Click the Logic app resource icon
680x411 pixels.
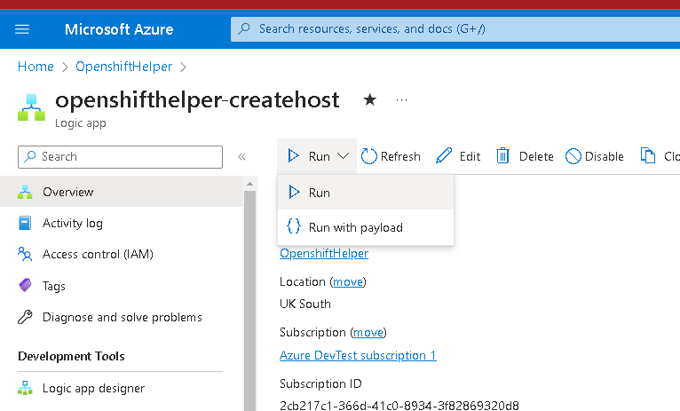point(31,107)
